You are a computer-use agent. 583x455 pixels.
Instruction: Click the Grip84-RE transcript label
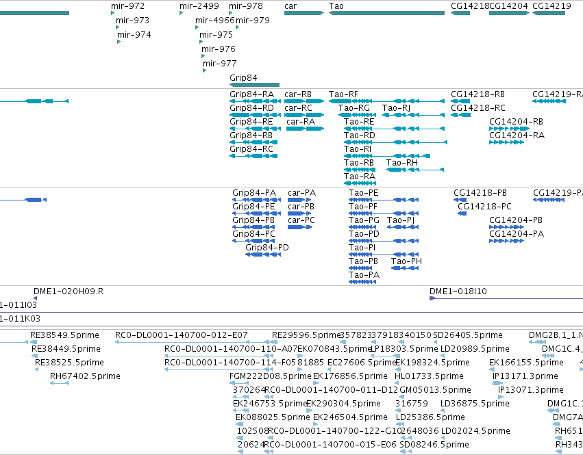click(x=251, y=122)
